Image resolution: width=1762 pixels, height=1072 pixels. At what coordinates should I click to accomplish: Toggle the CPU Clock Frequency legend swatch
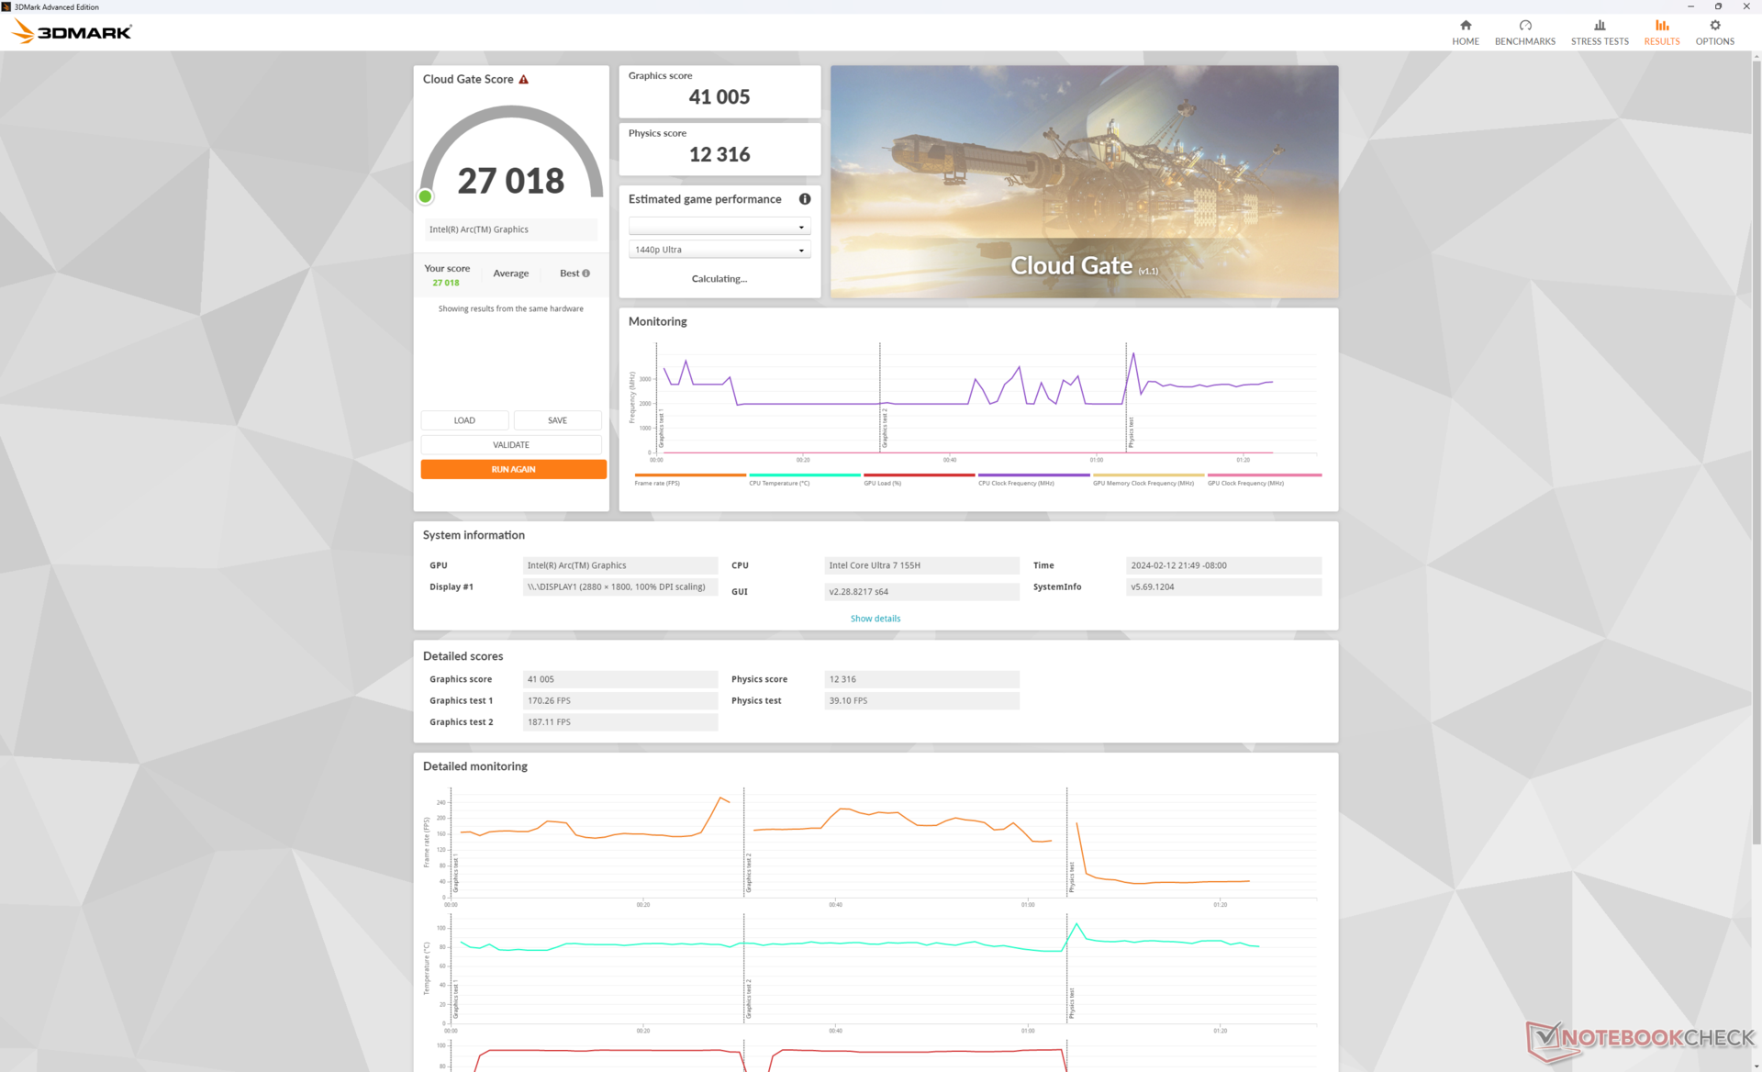point(1034,475)
